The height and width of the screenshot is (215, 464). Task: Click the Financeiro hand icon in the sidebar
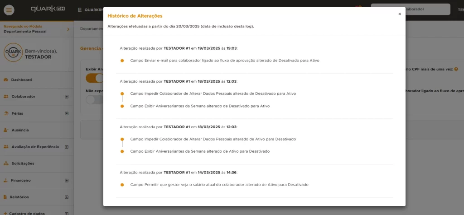[6, 180]
